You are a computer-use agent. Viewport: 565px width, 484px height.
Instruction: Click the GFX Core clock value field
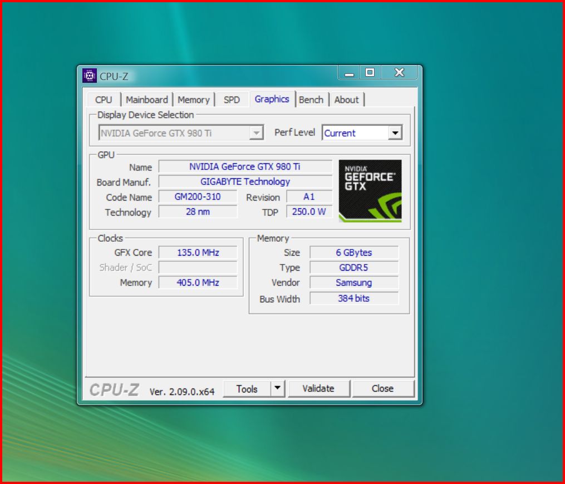[x=198, y=253]
